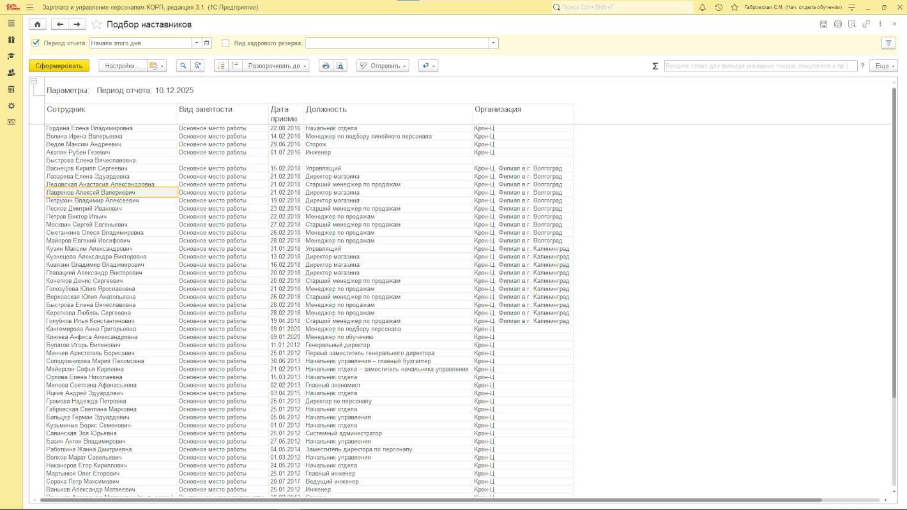
Task: Add report to favorites with star icon
Action: pos(96,24)
